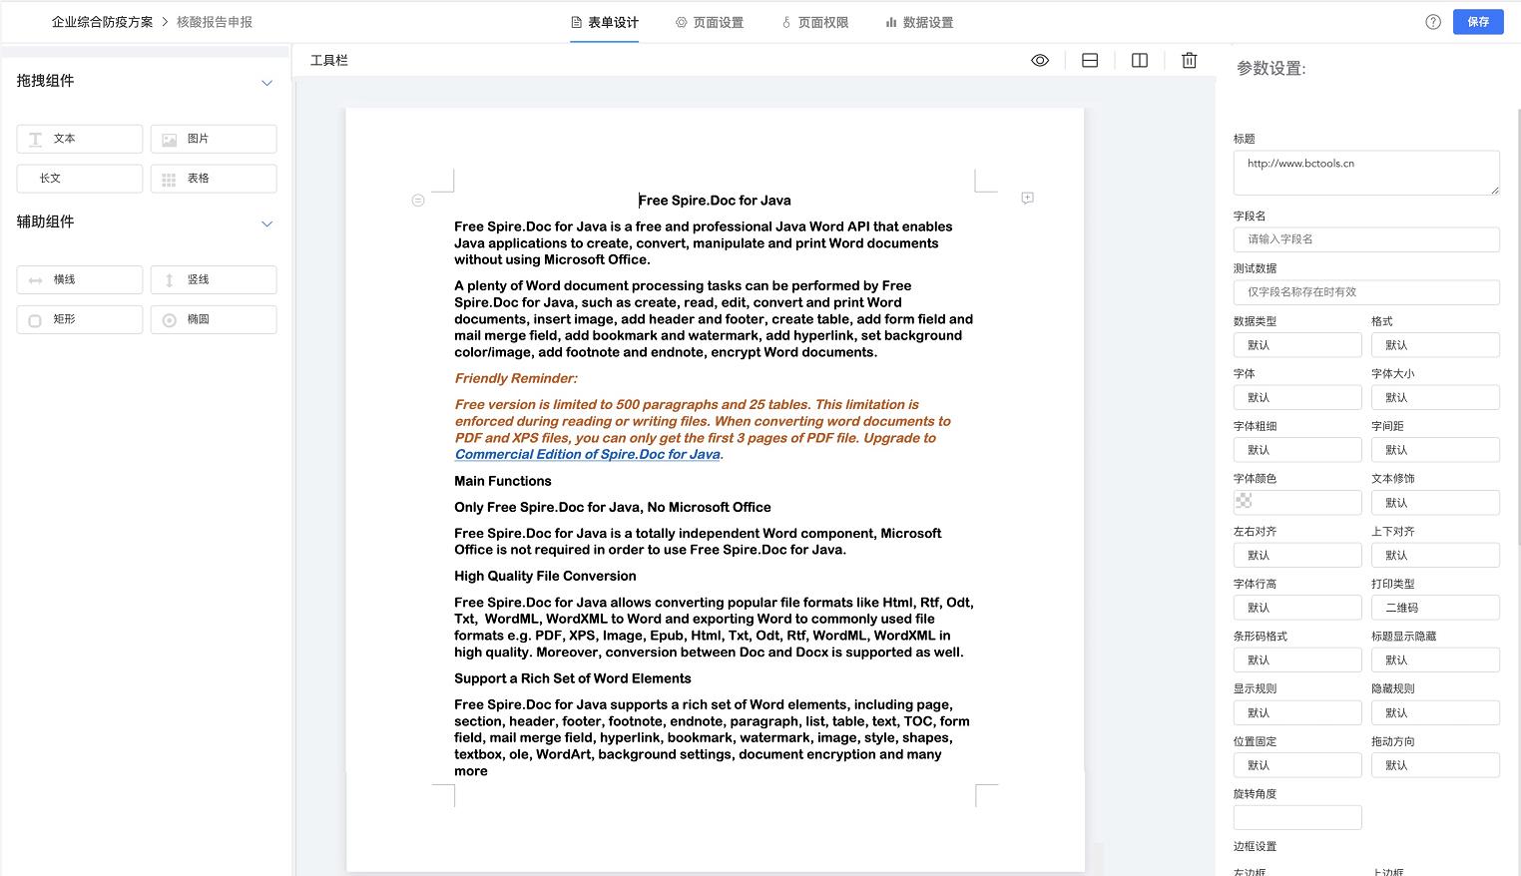Open the 左右对齐 dropdown
Screen dimensions: 1521x876
pyautogui.click(x=1297, y=555)
